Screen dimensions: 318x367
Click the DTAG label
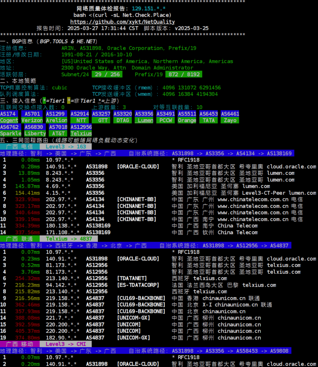coord(123,120)
